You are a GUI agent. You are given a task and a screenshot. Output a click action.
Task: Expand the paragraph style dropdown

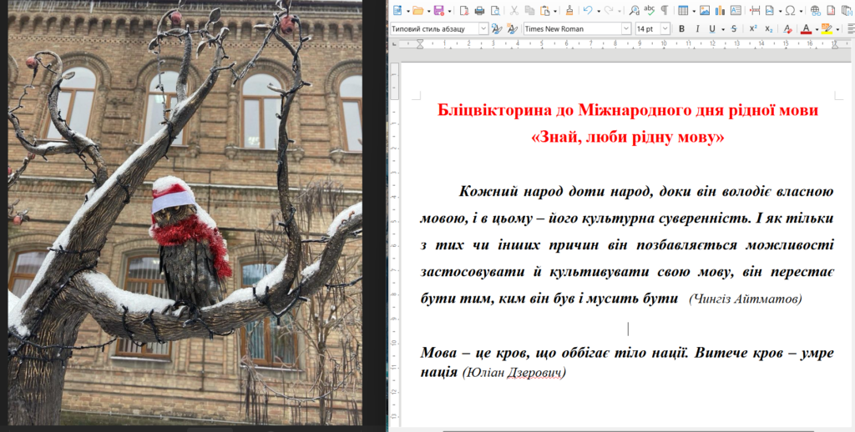coord(483,28)
